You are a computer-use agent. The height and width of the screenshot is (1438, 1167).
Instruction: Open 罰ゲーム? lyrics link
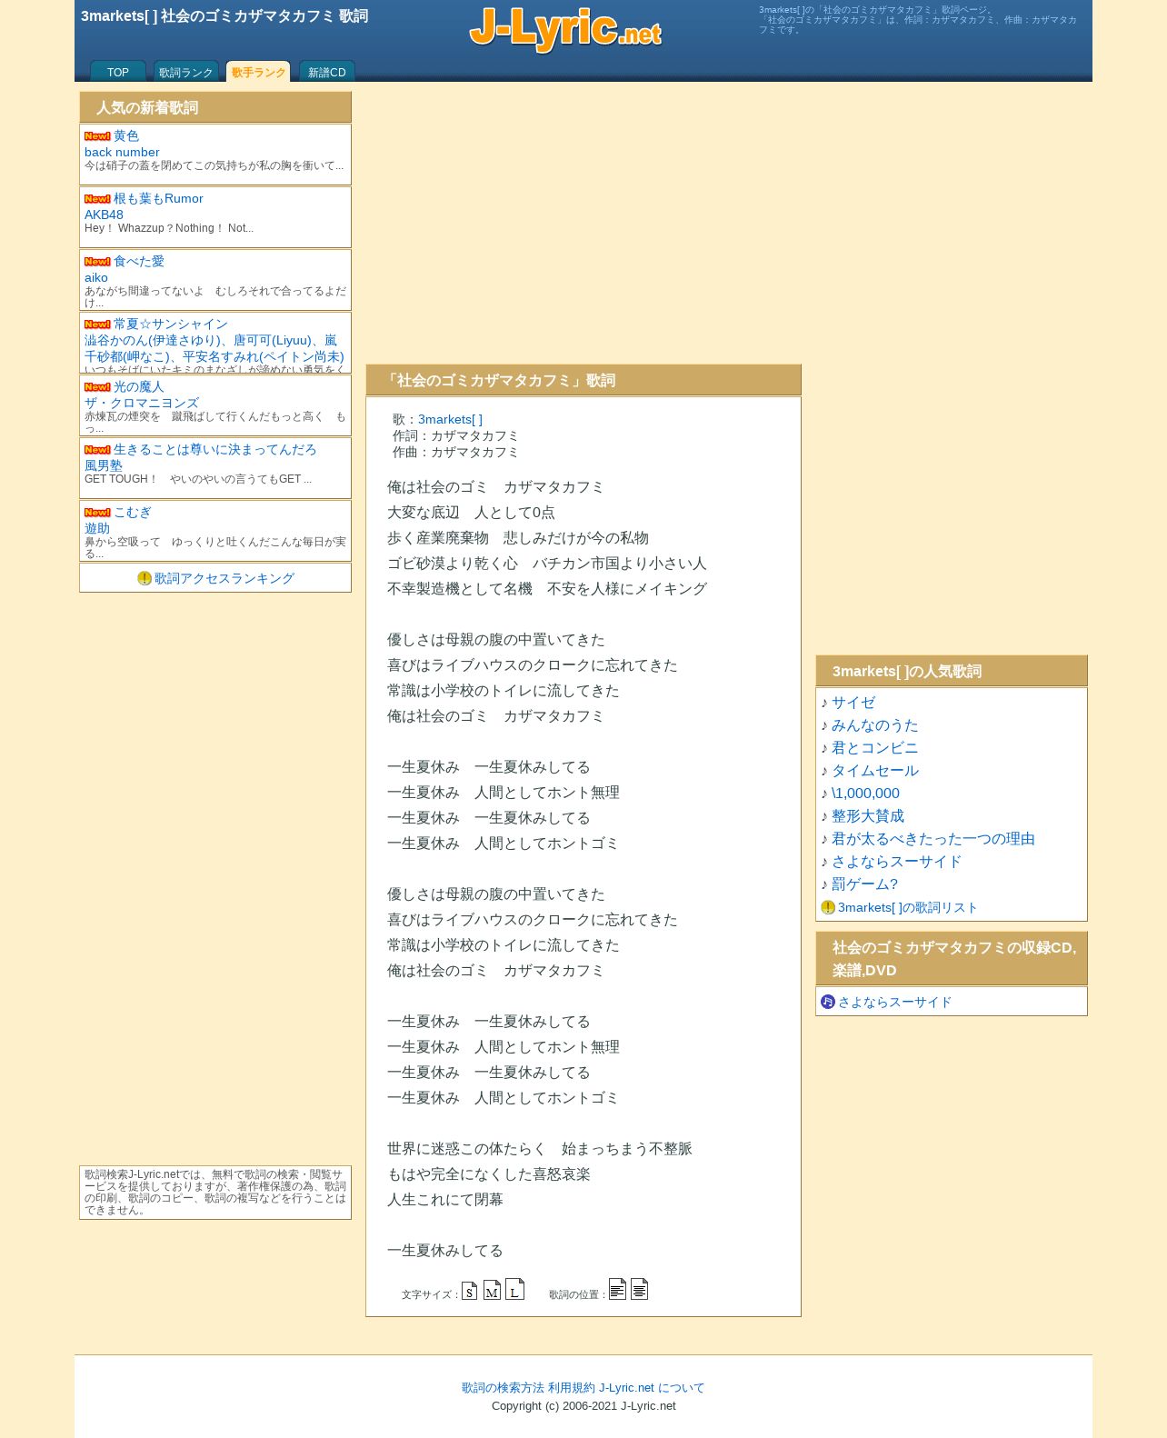pos(865,884)
